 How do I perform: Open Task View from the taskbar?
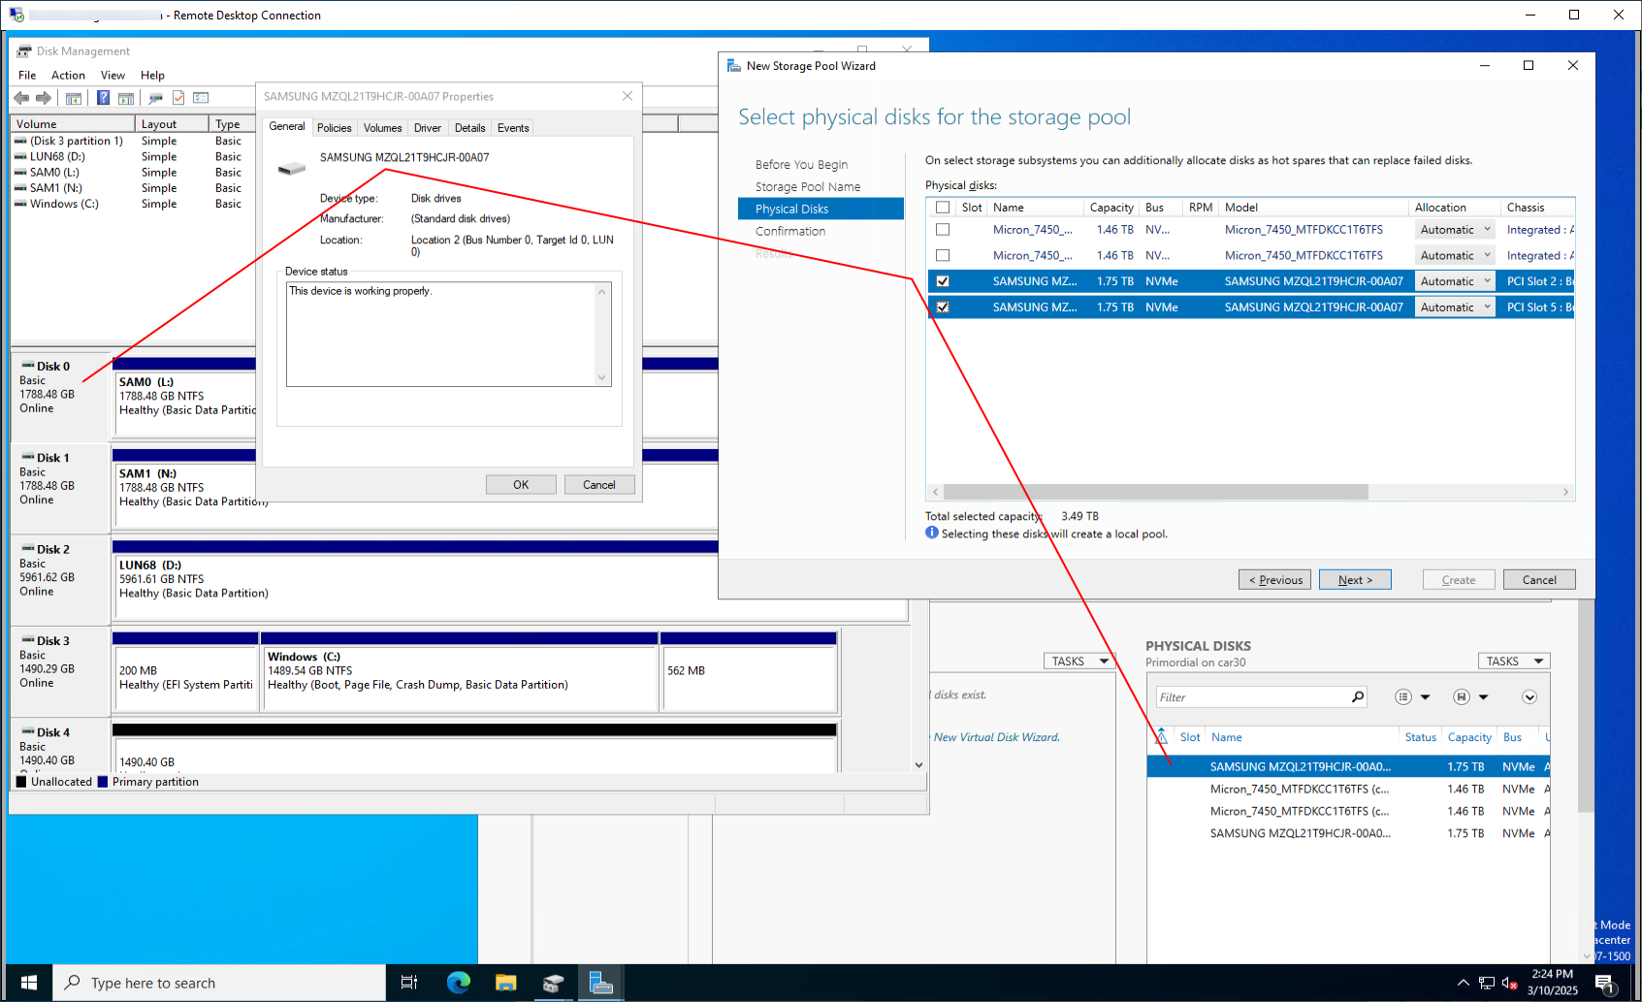[409, 983]
